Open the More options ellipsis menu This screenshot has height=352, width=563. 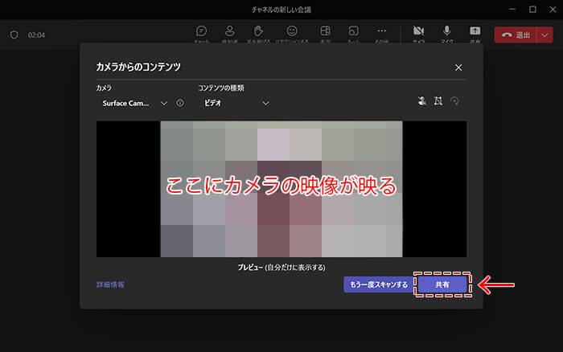pyautogui.click(x=382, y=32)
